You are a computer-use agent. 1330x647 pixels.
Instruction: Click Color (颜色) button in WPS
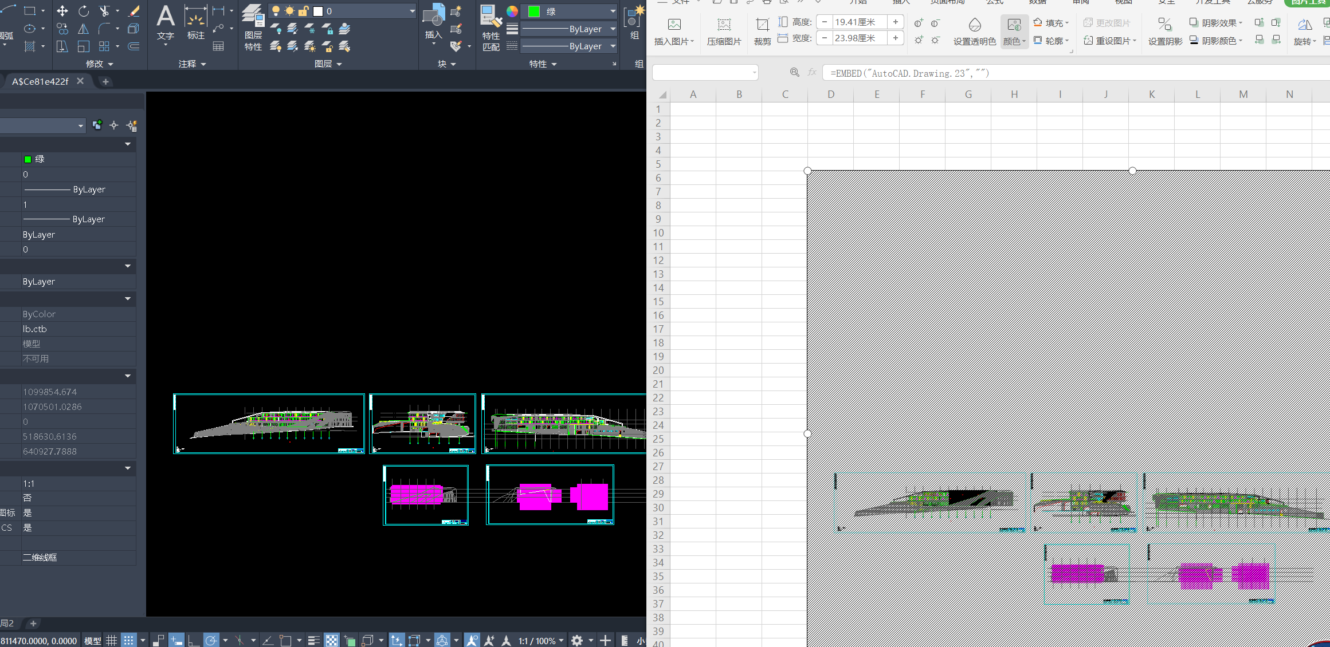[x=1014, y=31]
